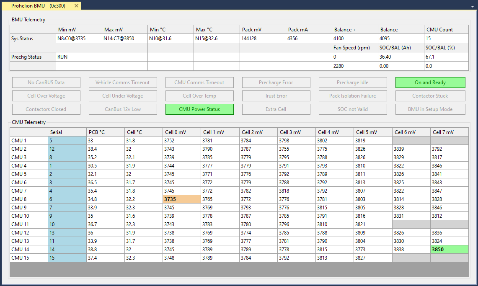Select the CMU 1 row label
478x286 pixels.
tap(29, 141)
